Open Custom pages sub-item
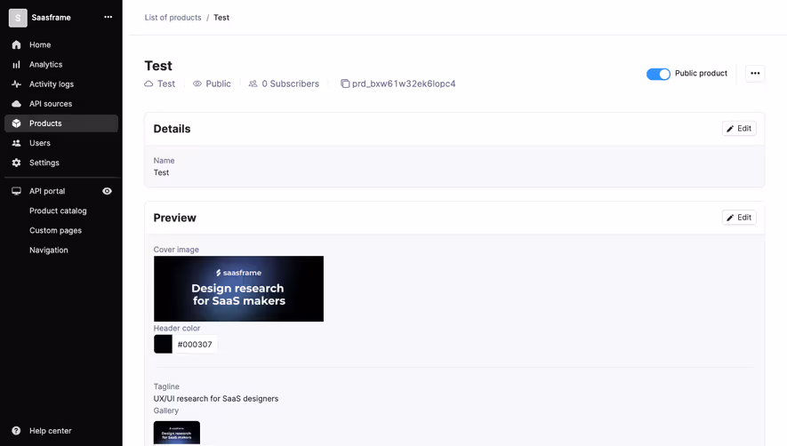 [x=55, y=230]
